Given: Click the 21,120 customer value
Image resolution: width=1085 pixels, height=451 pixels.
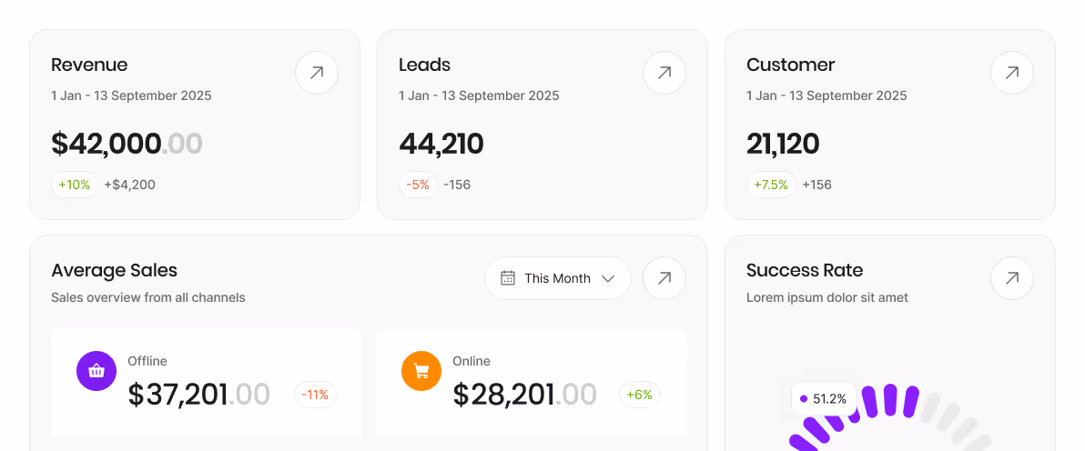Looking at the screenshot, I should point(783,144).
